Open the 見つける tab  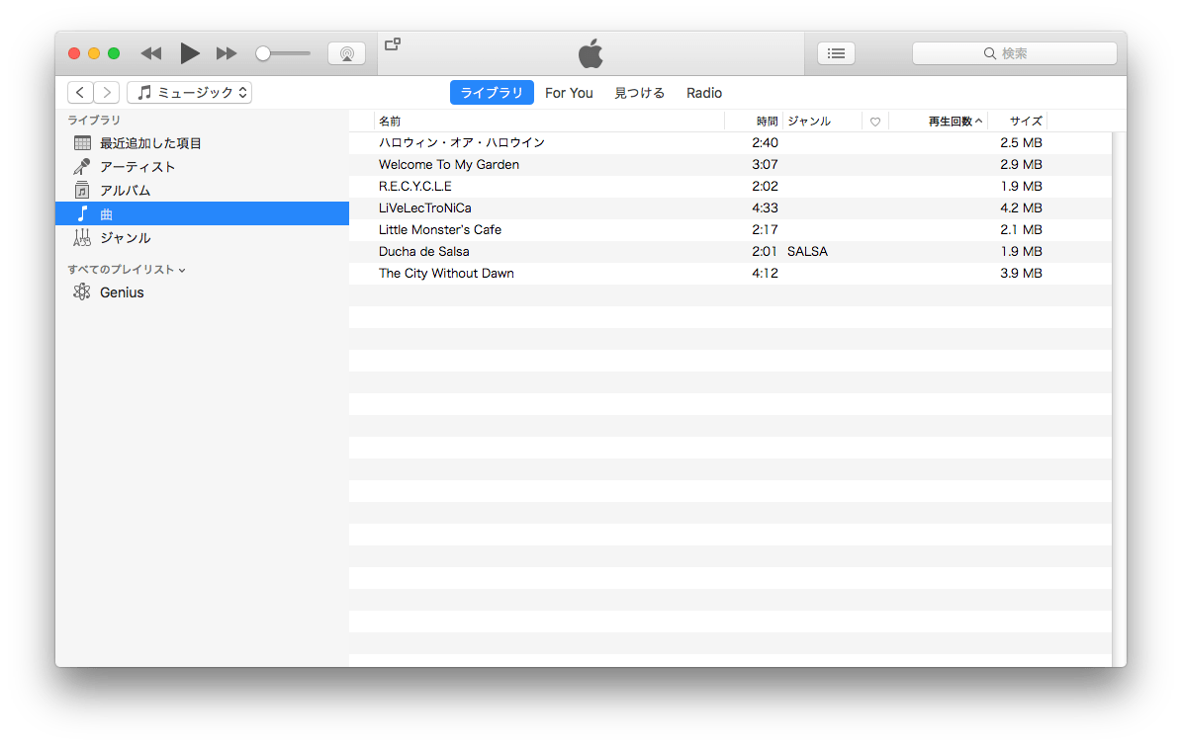639,93
